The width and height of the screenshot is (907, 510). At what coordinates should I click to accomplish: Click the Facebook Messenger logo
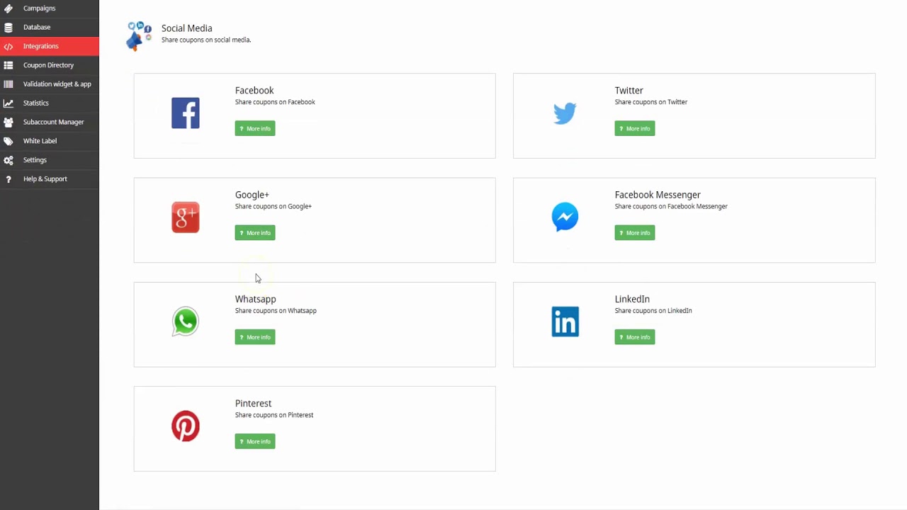click(x=565, y=217)
